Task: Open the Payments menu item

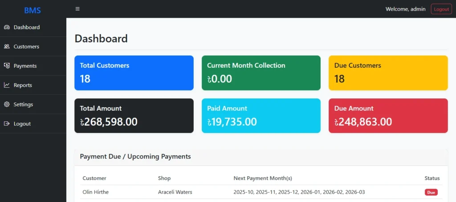Action: click(25, 66)
